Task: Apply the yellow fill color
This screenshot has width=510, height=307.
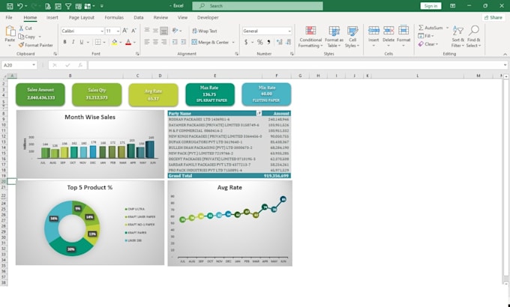Action: pyautogui.click(x=114, y=42)
